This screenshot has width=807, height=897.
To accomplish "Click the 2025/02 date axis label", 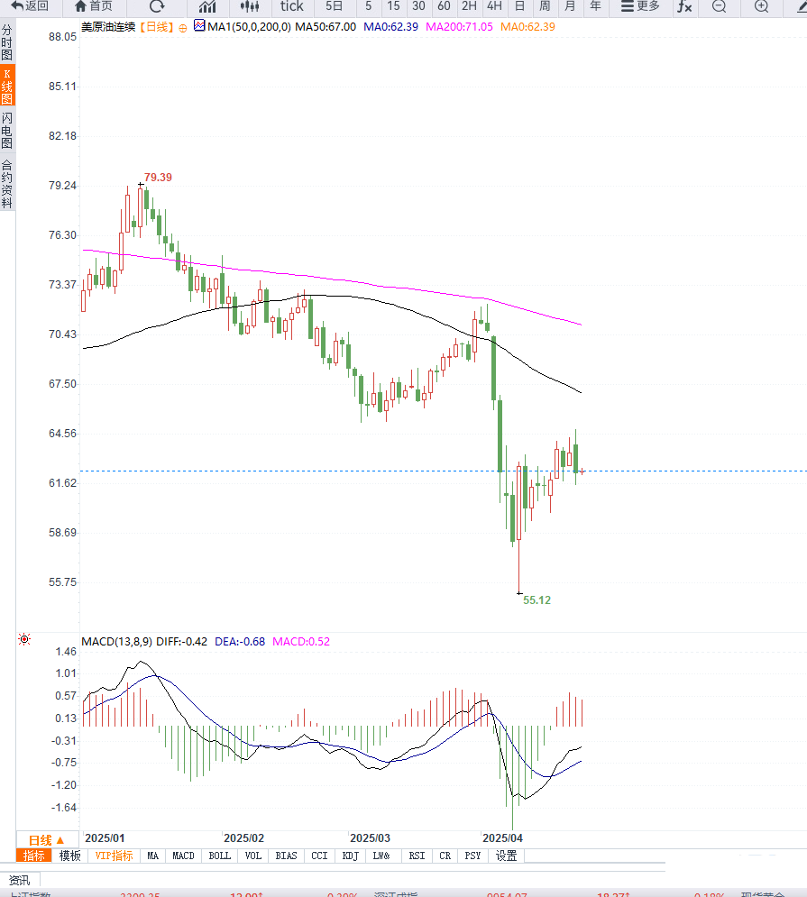I will pos(243,838).
